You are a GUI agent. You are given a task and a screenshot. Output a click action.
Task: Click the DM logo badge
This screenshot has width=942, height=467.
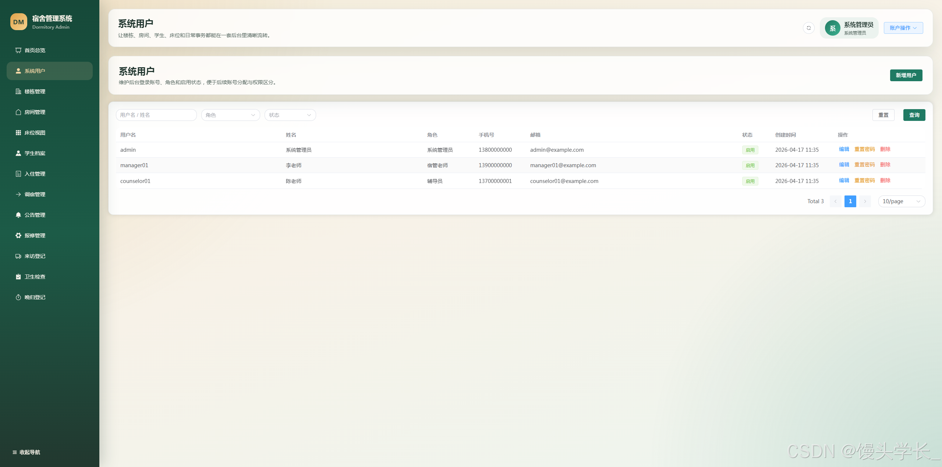(x=18, y=22)
